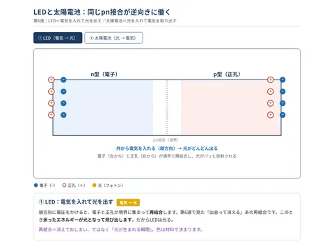Switch to the ②太陽電池 (光→電気) tab
Screen dimensions: 334x251
point(113,38)
